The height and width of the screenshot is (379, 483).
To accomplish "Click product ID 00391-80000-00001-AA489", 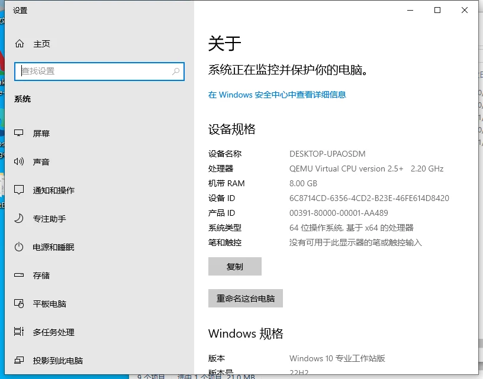I will (x=339, y=213).
